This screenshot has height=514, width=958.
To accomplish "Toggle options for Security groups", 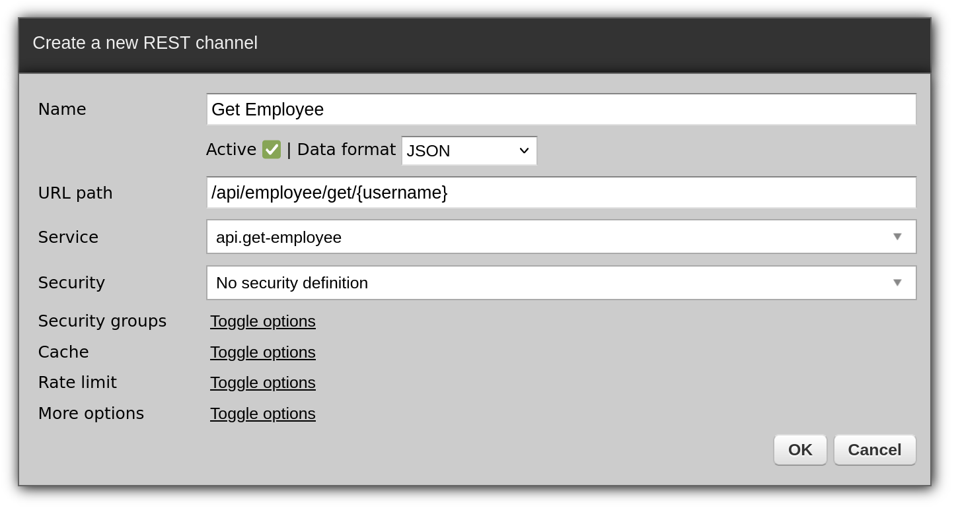I will click(x=262, y=321).
